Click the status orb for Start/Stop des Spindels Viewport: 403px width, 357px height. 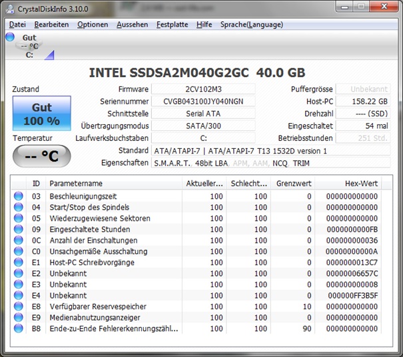(19, 207)
